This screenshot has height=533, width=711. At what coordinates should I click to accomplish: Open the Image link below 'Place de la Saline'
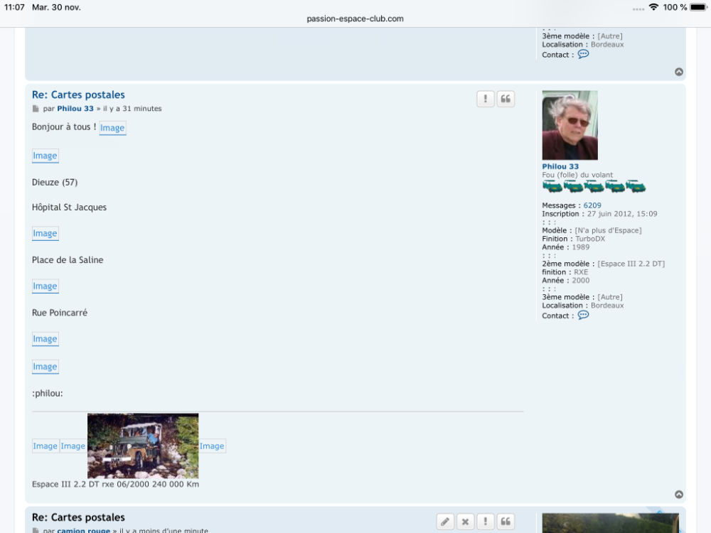coord(45,286)
